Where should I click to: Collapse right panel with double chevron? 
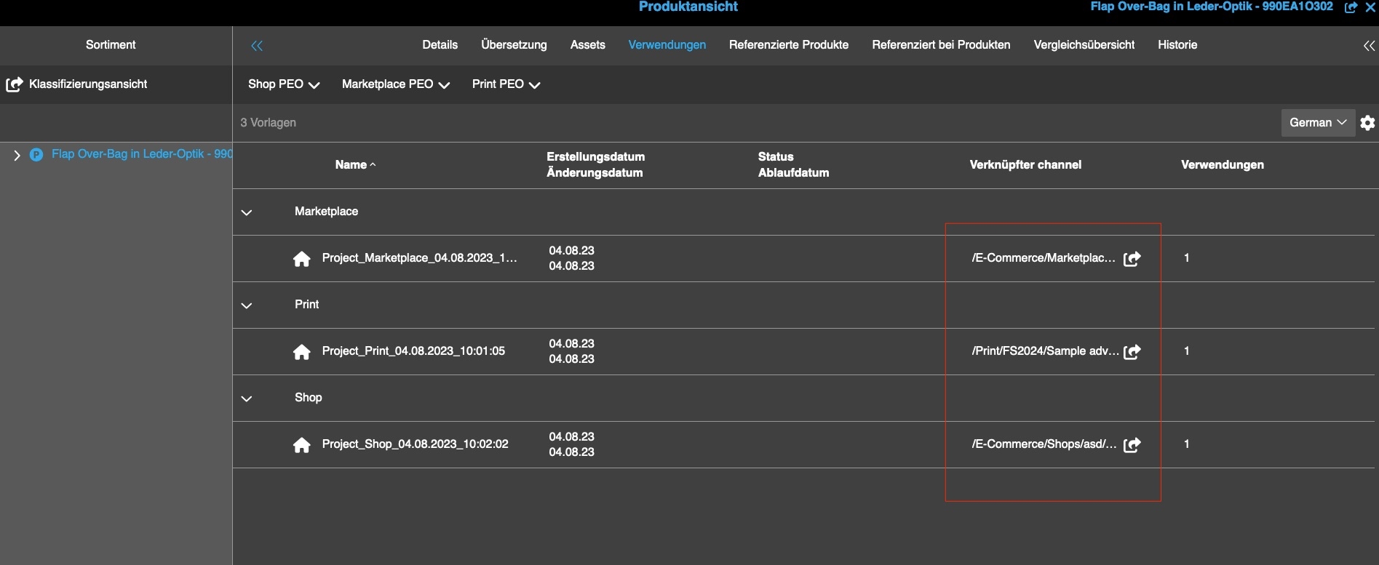pyautogui.click(x=1369, y=46)
